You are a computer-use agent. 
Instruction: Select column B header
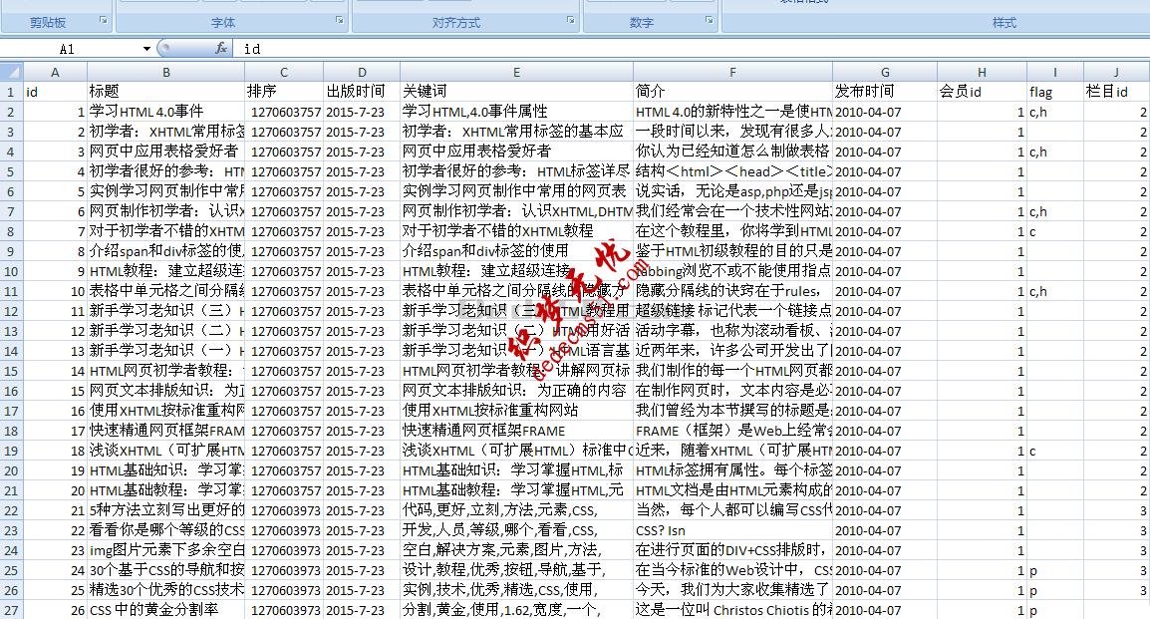tap(165, 72)
